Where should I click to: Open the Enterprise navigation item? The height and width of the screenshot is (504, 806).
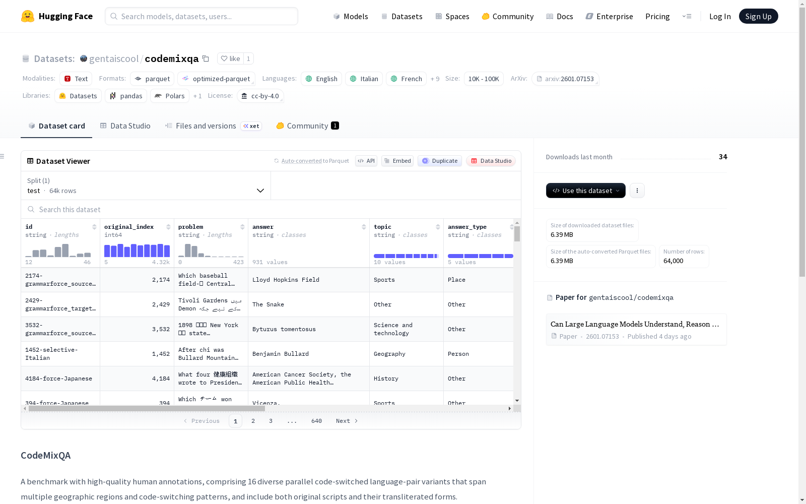(x=610, y=16)
